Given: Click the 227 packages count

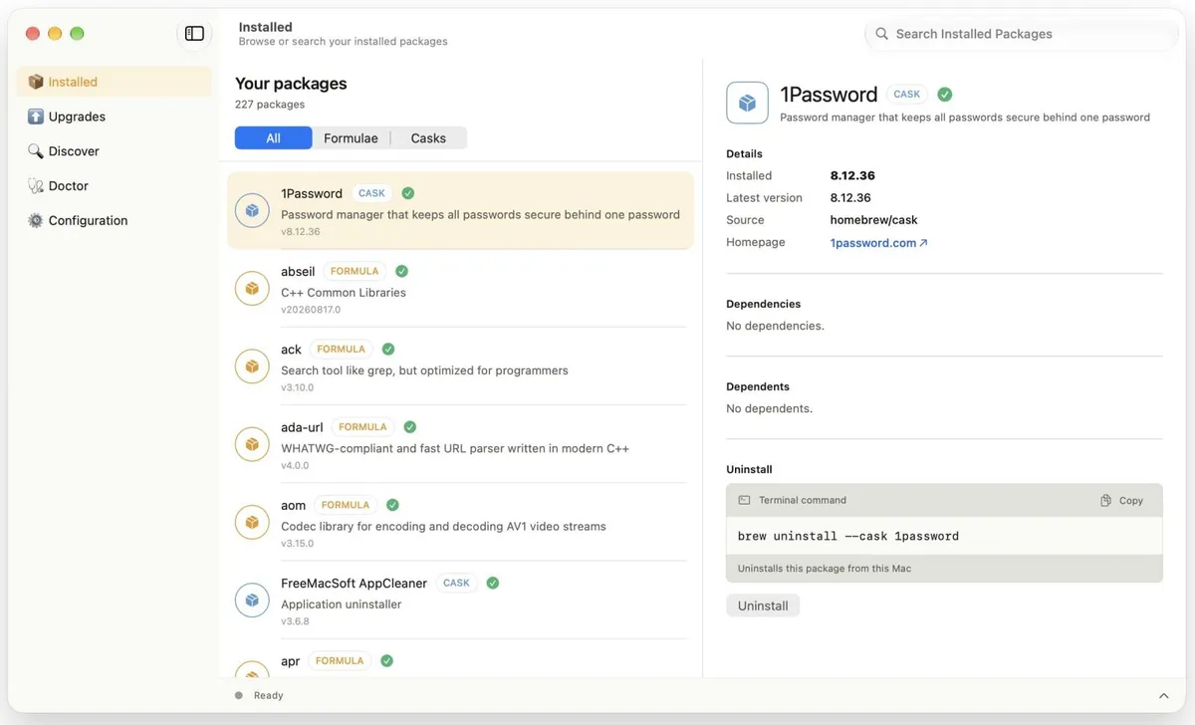Looking at the screenshot, I should 270,105.
